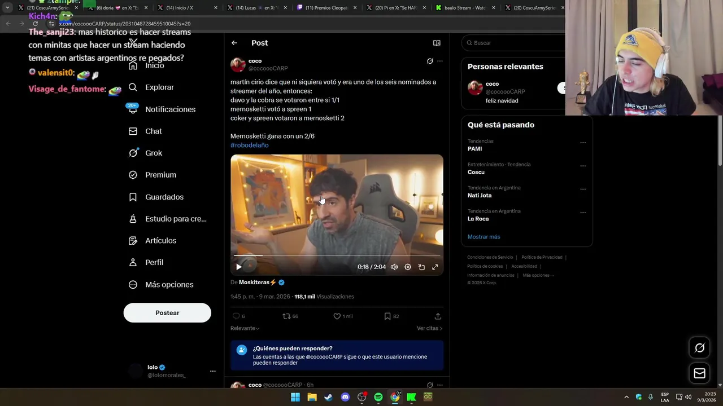Open Steam from taskbar
The image size is (723, 406).
(x=328, y=397)
